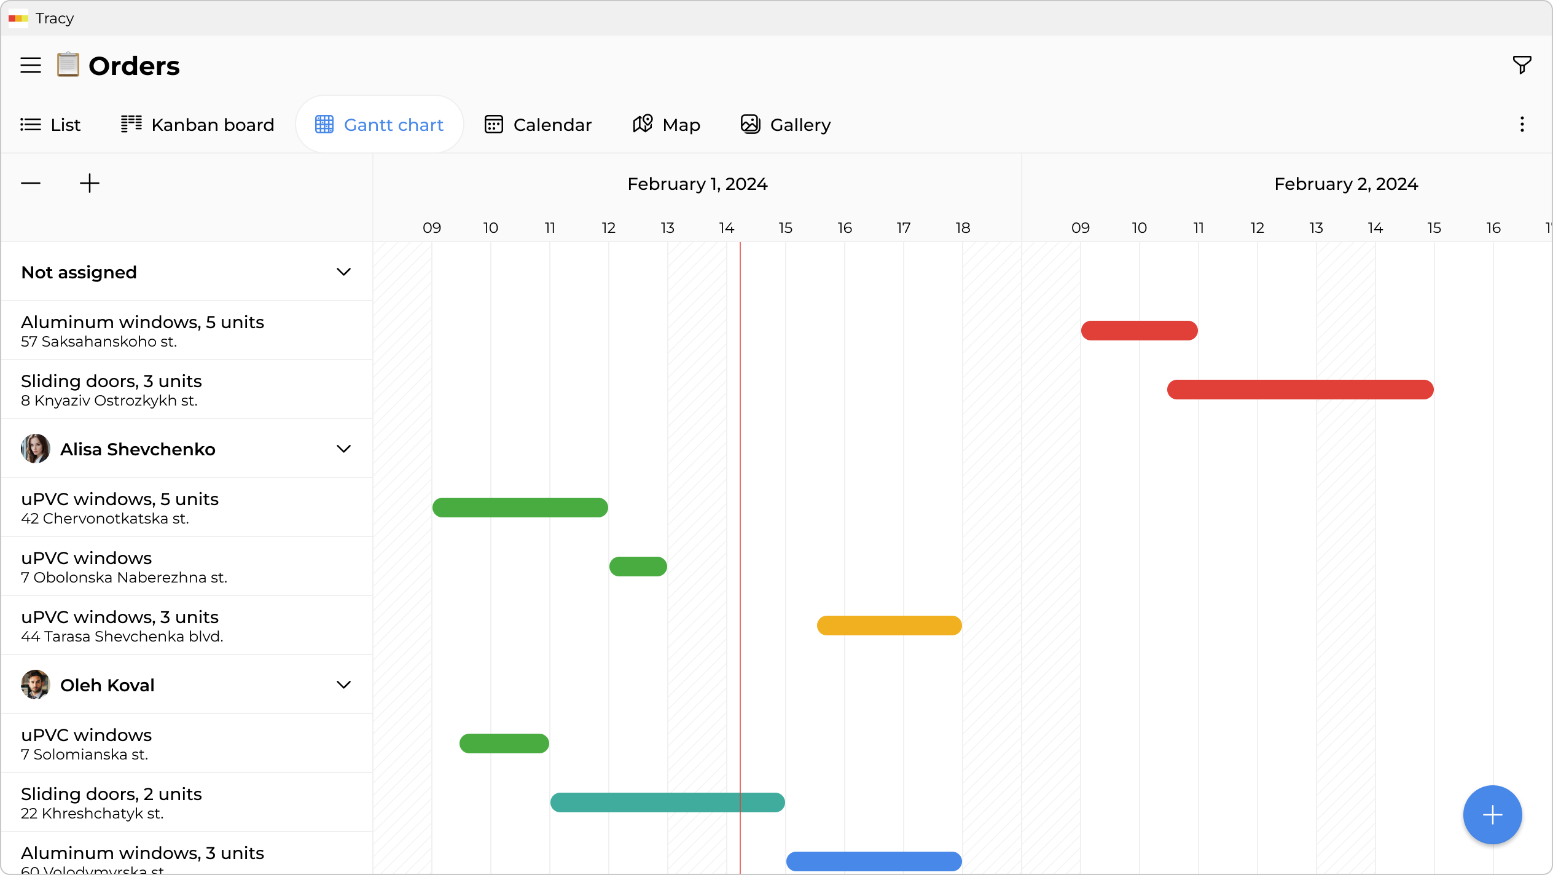Collapse the Not assigned group

click(x=344, y=272)
